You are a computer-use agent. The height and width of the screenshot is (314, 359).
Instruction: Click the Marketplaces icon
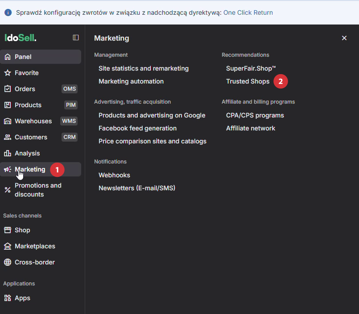point(8,246)
